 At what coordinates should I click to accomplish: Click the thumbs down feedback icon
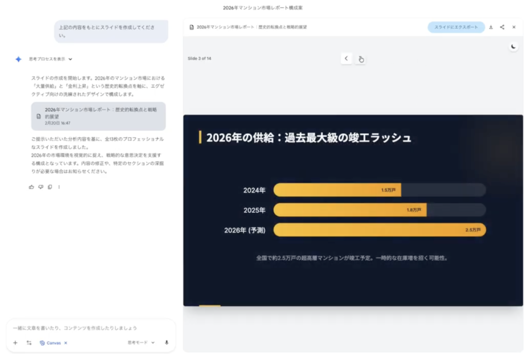(41, 187)
